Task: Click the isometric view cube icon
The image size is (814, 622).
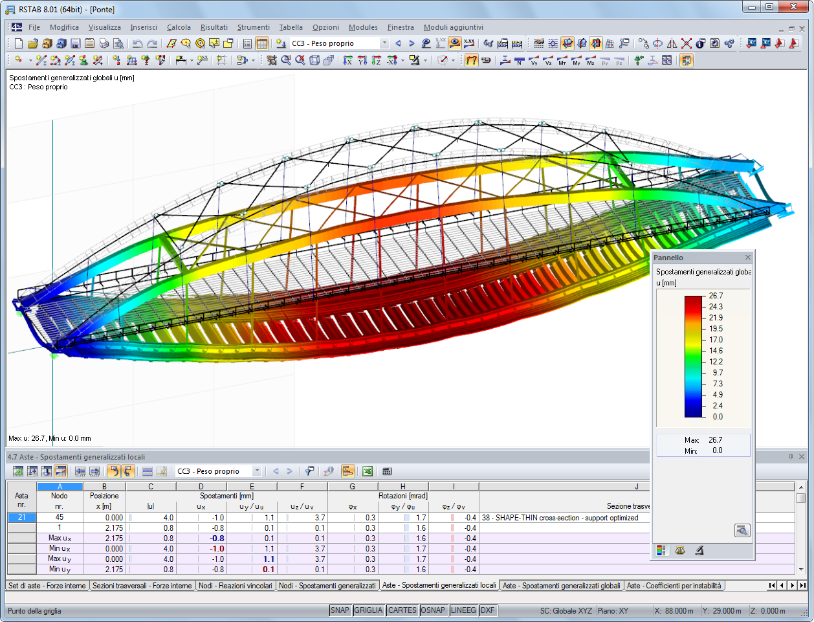Action: tap(314, 60)
